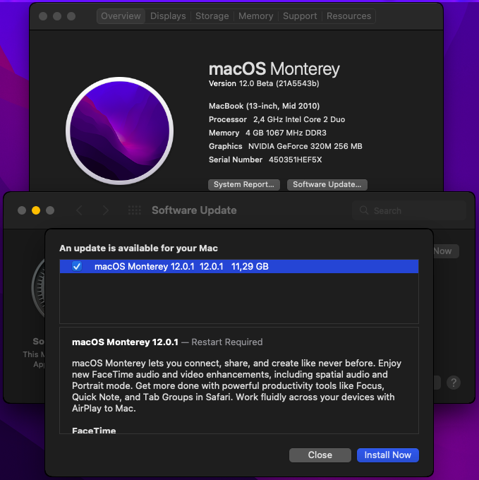Viewport: 479px width, 480px height.
Task: Go forward with the forward chevron
Action: coord(106,210)
